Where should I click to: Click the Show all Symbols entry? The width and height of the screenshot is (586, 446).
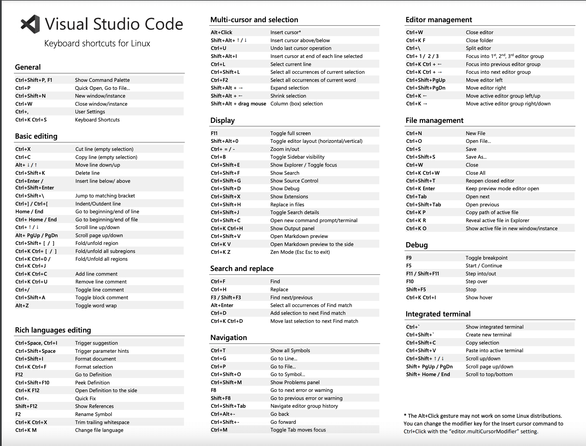click(x=290, y=351)
